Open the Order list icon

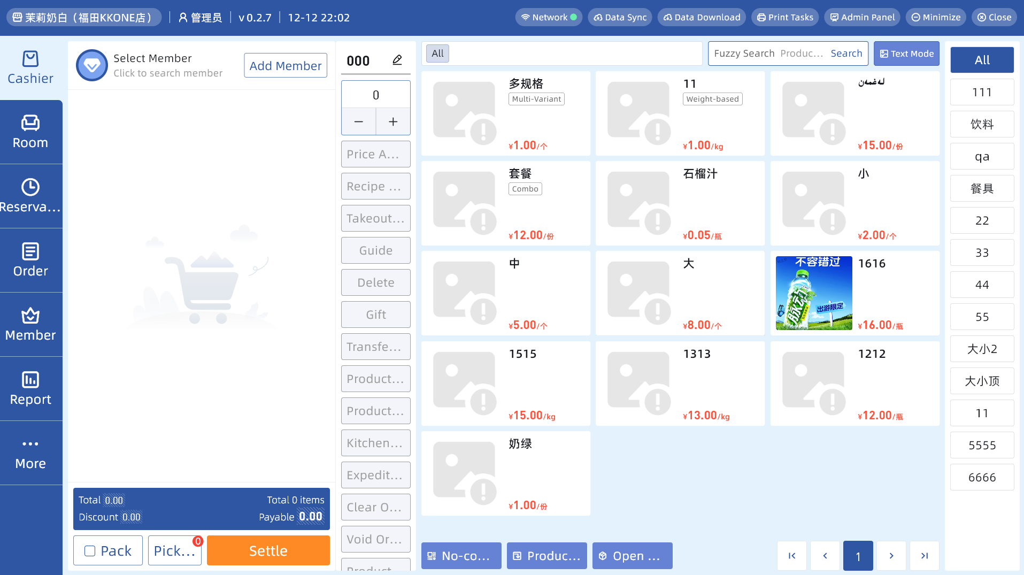coord(30,251)
